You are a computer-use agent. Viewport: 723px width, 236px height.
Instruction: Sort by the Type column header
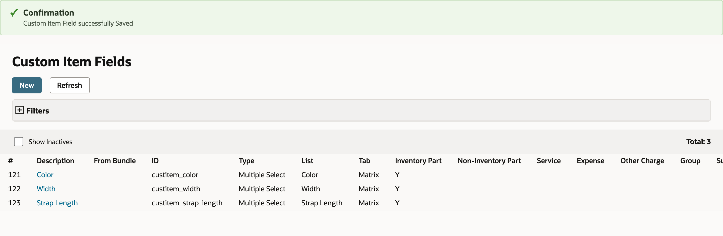247,161
